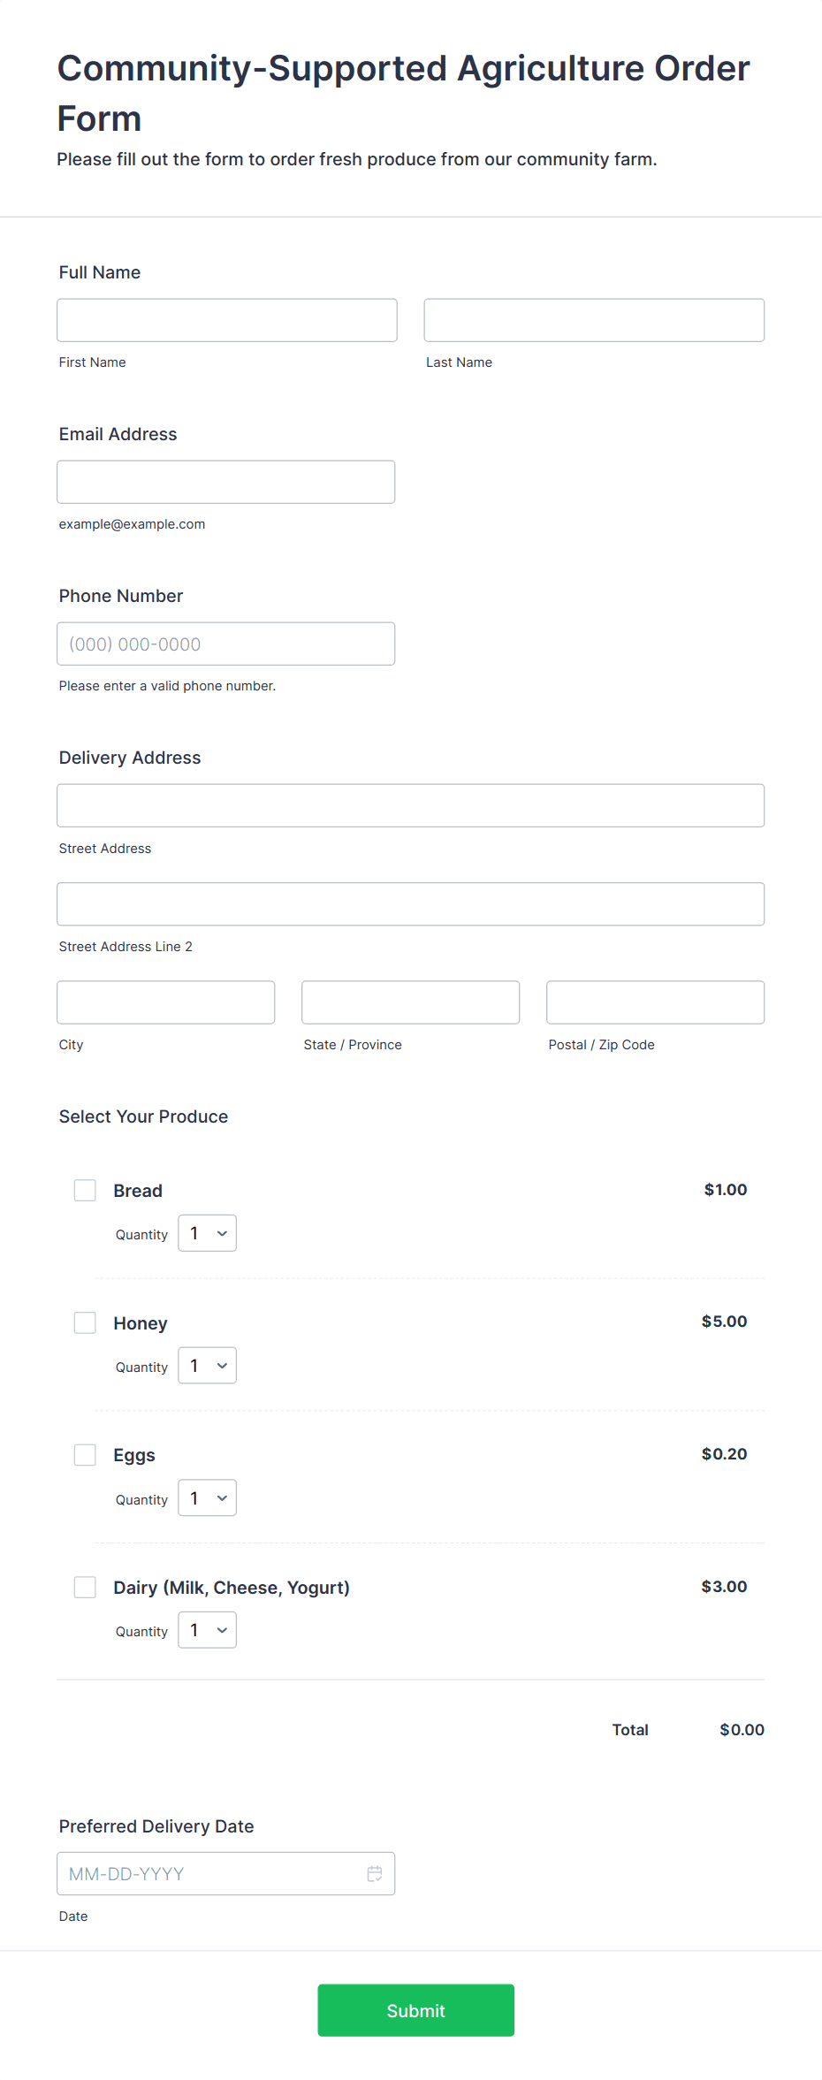Select the State / Province input field
The height and width of the screenshot is (2080, 822).
click(x=411, y=1002)
